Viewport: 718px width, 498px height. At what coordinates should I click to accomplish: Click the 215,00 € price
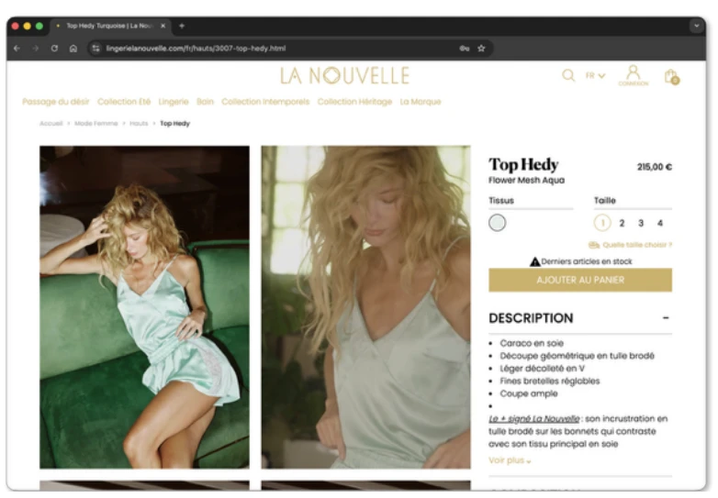point(655,167)
